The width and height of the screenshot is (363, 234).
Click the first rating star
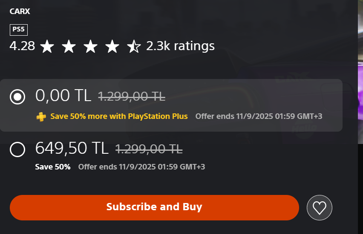click(47, 46)
